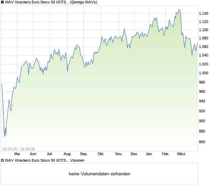
Task: Click the 880 y-axis value
Action: 202,132
